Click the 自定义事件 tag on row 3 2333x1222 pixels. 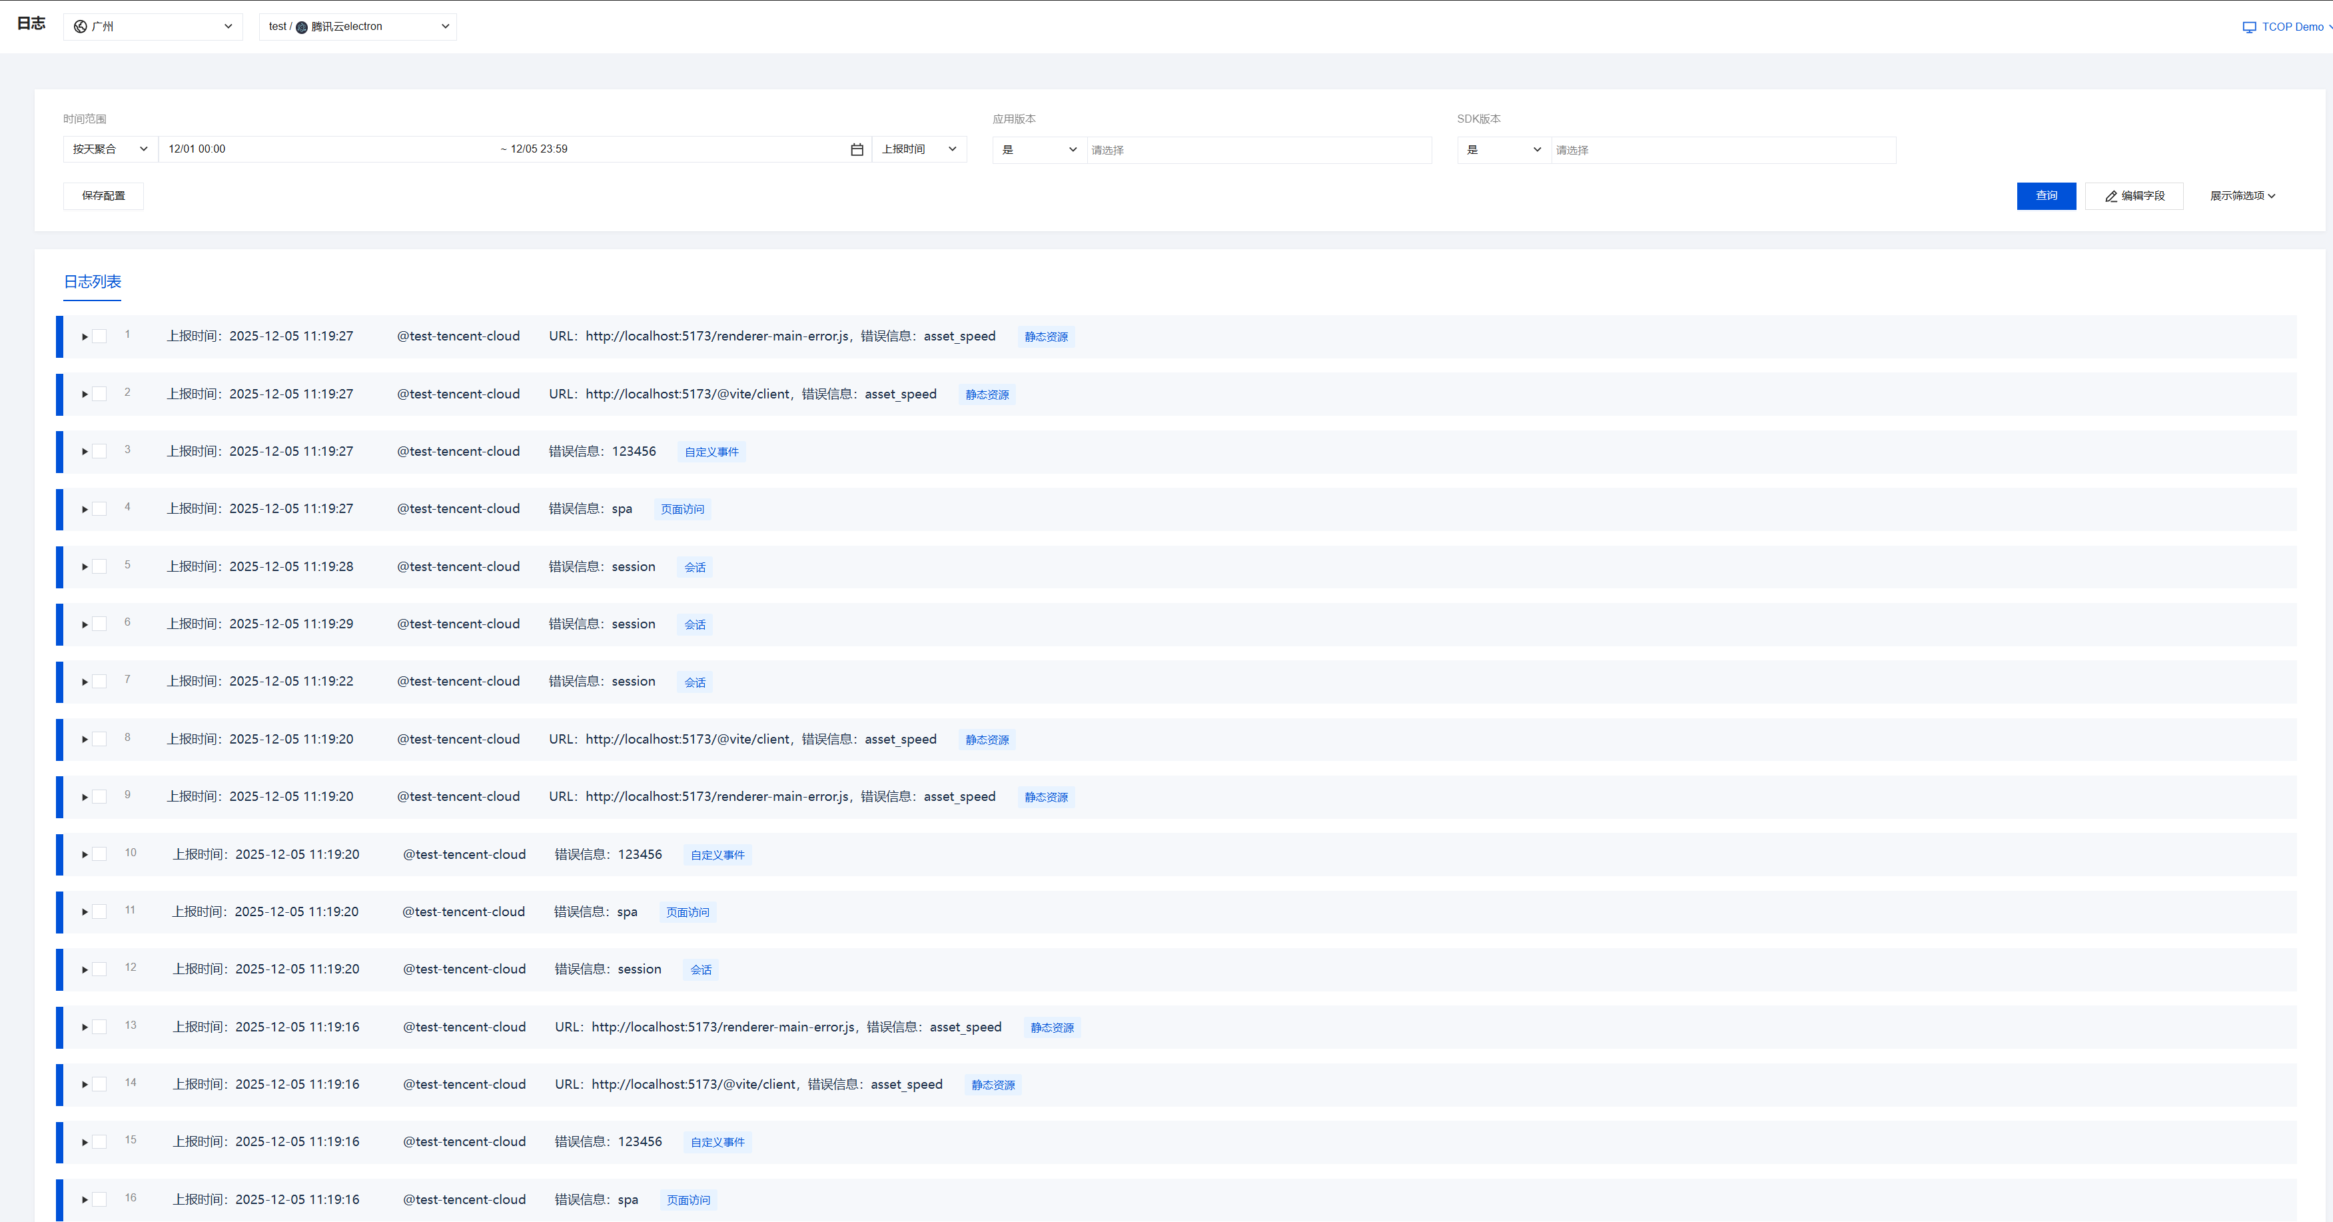tap(711, 452)
